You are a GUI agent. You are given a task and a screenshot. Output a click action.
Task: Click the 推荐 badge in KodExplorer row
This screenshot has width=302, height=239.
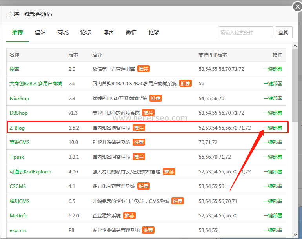point(169,171)
